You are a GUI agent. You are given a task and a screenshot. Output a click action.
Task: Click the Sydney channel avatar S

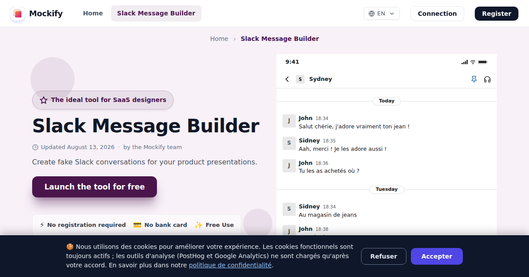coord(300,79)
